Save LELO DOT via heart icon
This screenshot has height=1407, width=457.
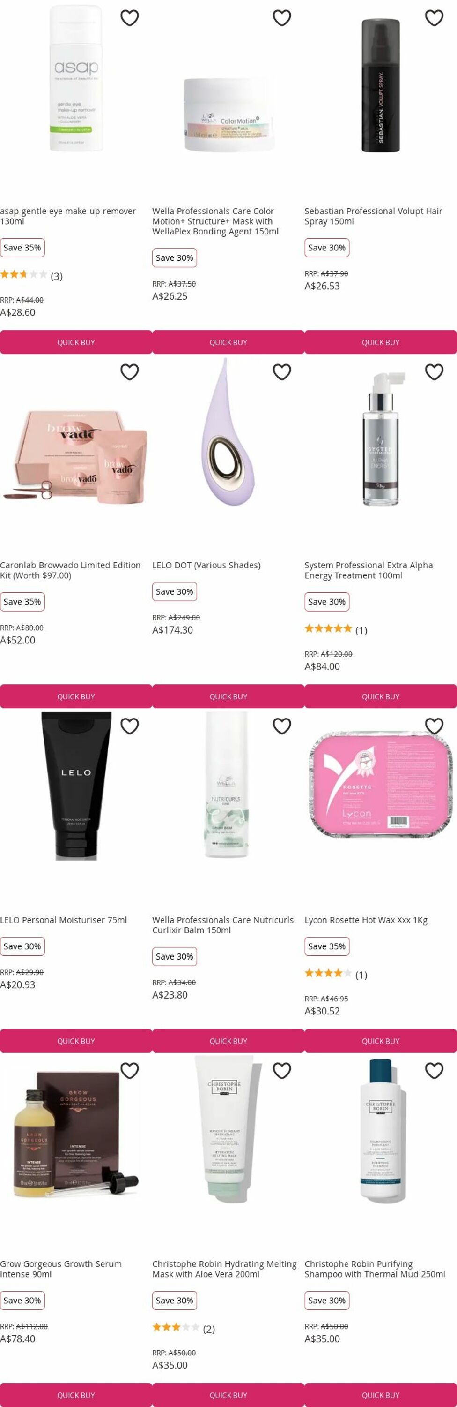point(281,372)
